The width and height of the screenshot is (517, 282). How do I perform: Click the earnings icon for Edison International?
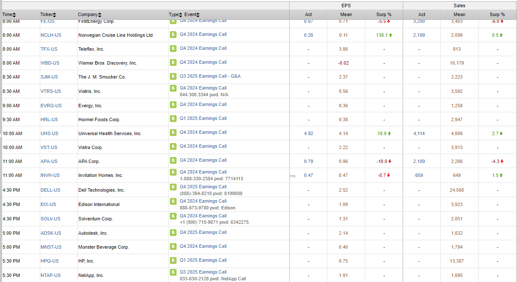point(173,201)
